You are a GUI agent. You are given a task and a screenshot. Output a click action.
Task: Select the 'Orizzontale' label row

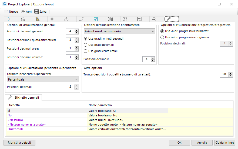tap(16, 129)
